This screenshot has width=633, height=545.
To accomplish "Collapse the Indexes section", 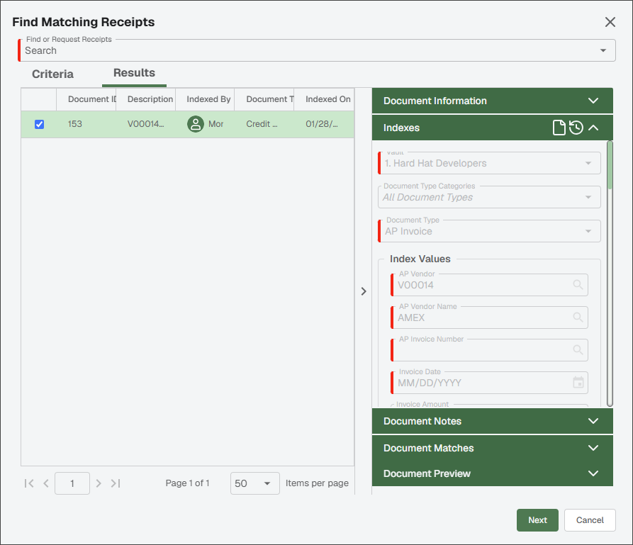I will [x=593, y=128].
